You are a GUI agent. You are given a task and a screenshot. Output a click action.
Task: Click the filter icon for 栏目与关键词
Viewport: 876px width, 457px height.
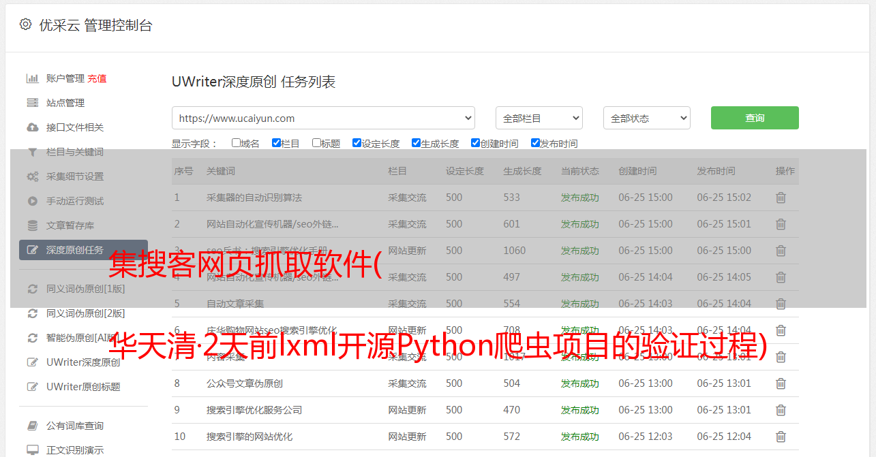coord(32,152)
